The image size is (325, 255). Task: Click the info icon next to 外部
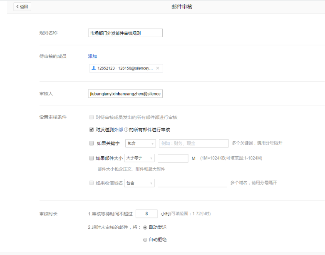126,130
